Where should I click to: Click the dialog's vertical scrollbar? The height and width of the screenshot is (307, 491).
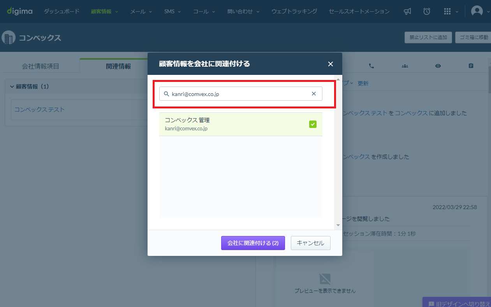[338, 152]
